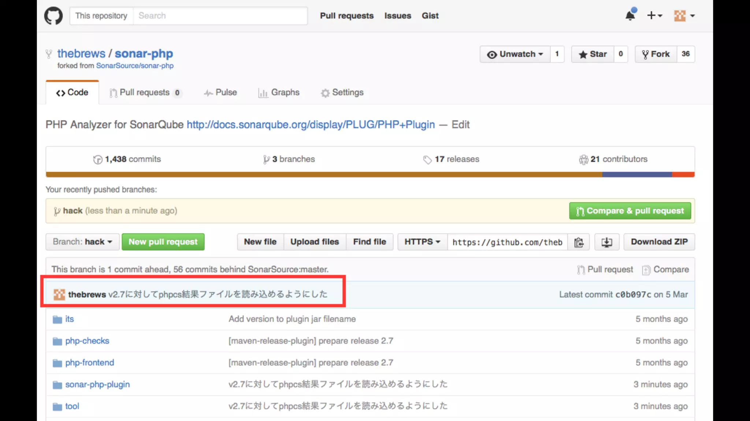Open the notifications bell icon

pyautogui.click(x=631, y=15)
